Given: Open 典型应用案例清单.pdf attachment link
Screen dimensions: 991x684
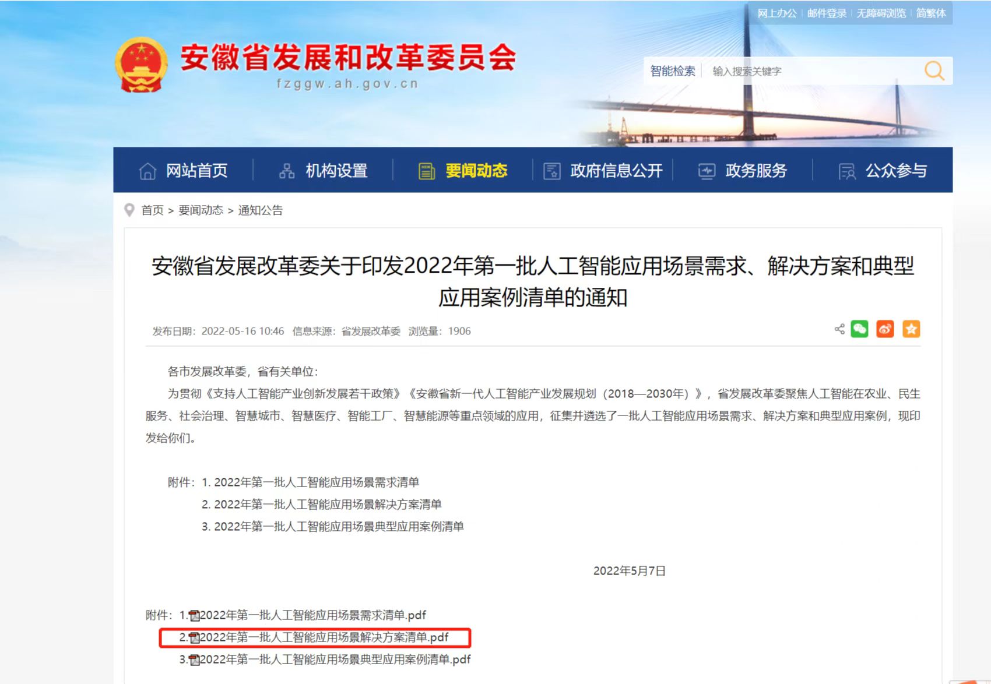Looking at the screenshot, I should [335, 660].
